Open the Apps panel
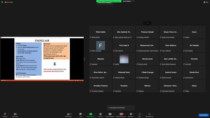Image resolution: width=210 pixels, height=118 pixels. tap(139, 115)
